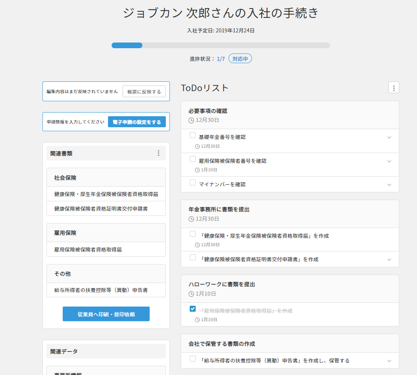Expand the 給与所得者の扶養控除等 task chevron
Viewport: 417px width, 375px height.
coord(389,361)
